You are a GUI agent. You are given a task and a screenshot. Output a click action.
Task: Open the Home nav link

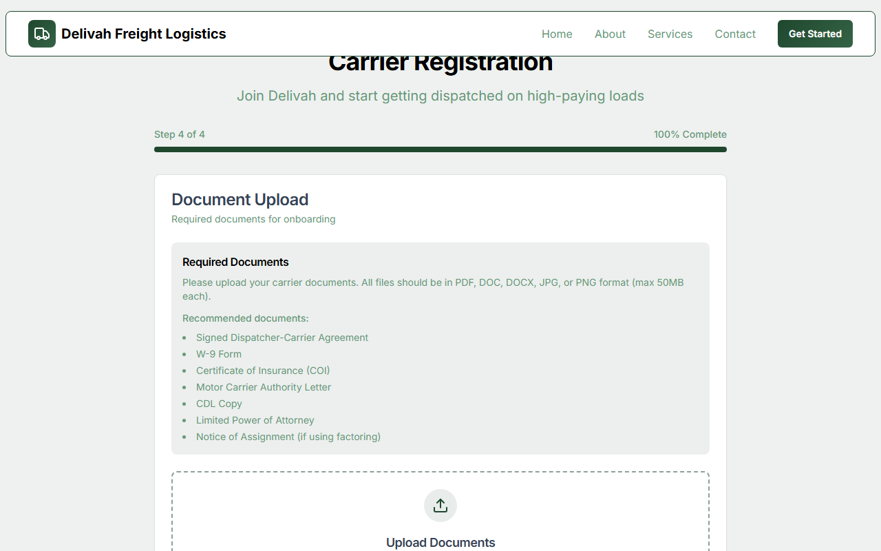click(557, 34)
